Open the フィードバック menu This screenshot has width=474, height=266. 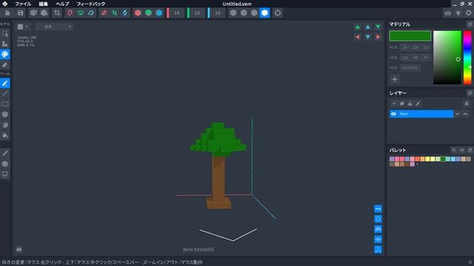(x=91, y=4)
